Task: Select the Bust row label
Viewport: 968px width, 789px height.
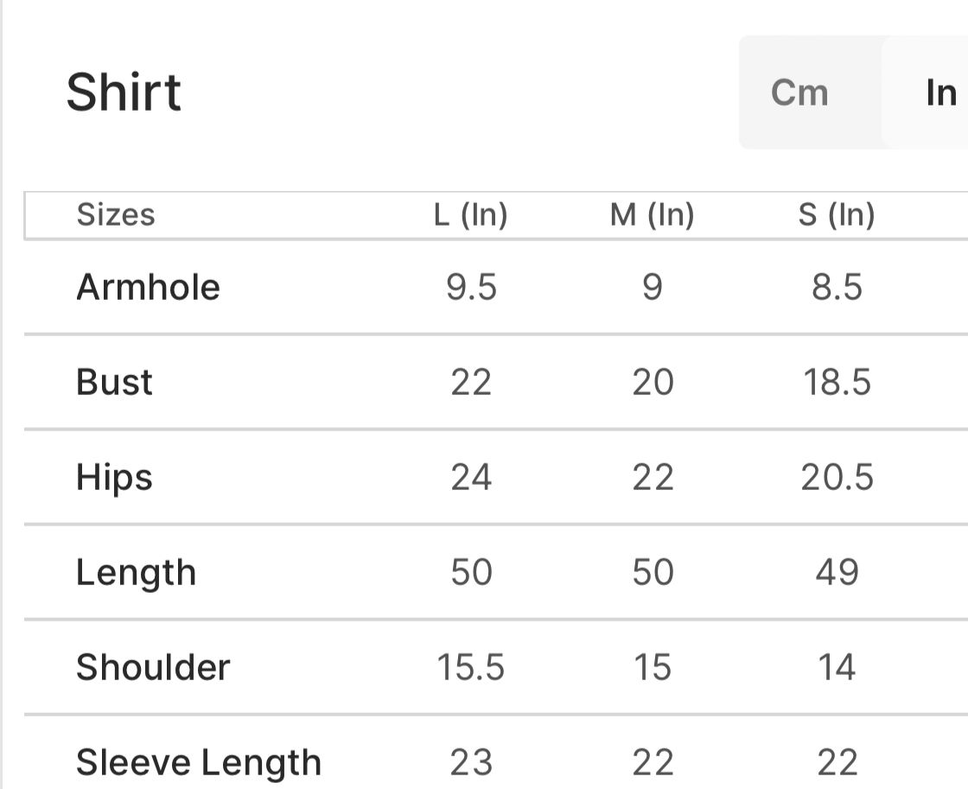Action: (x=114, y=382)
